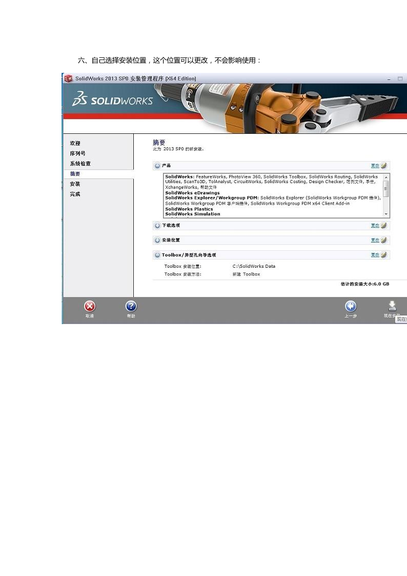Click the Toolbox 安装位置 label
This screenshot has height=576, width=407.
pyautogui.click(x=183, y=266)
